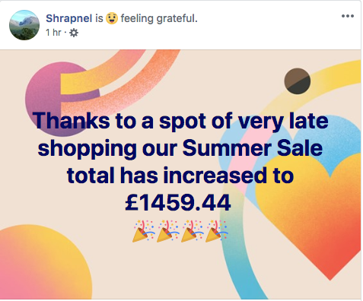Click the £1459.44 sale total text
This screenshot has width=363, height=301.
pyautogui.click(x=178, y=203)
